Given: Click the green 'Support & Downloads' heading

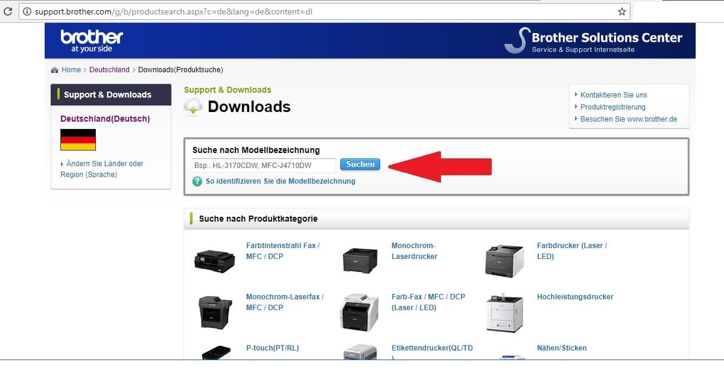Looking at the screenshot, I should pos(227,90).
